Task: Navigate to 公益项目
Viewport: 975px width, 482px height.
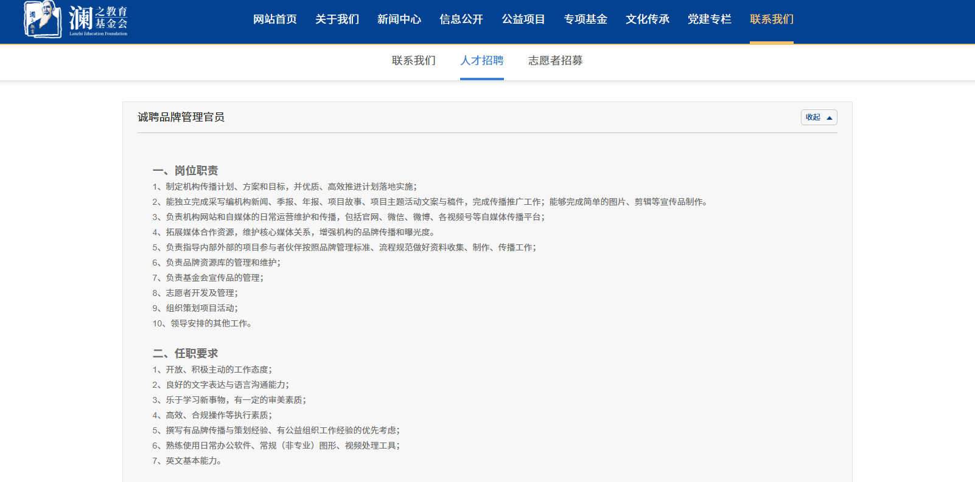Action: tap(523, 19)
